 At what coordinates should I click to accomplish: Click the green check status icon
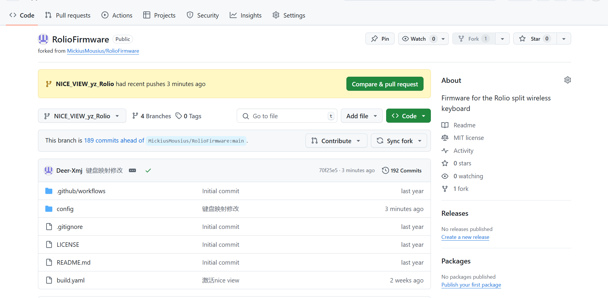(x=148, y=170)
